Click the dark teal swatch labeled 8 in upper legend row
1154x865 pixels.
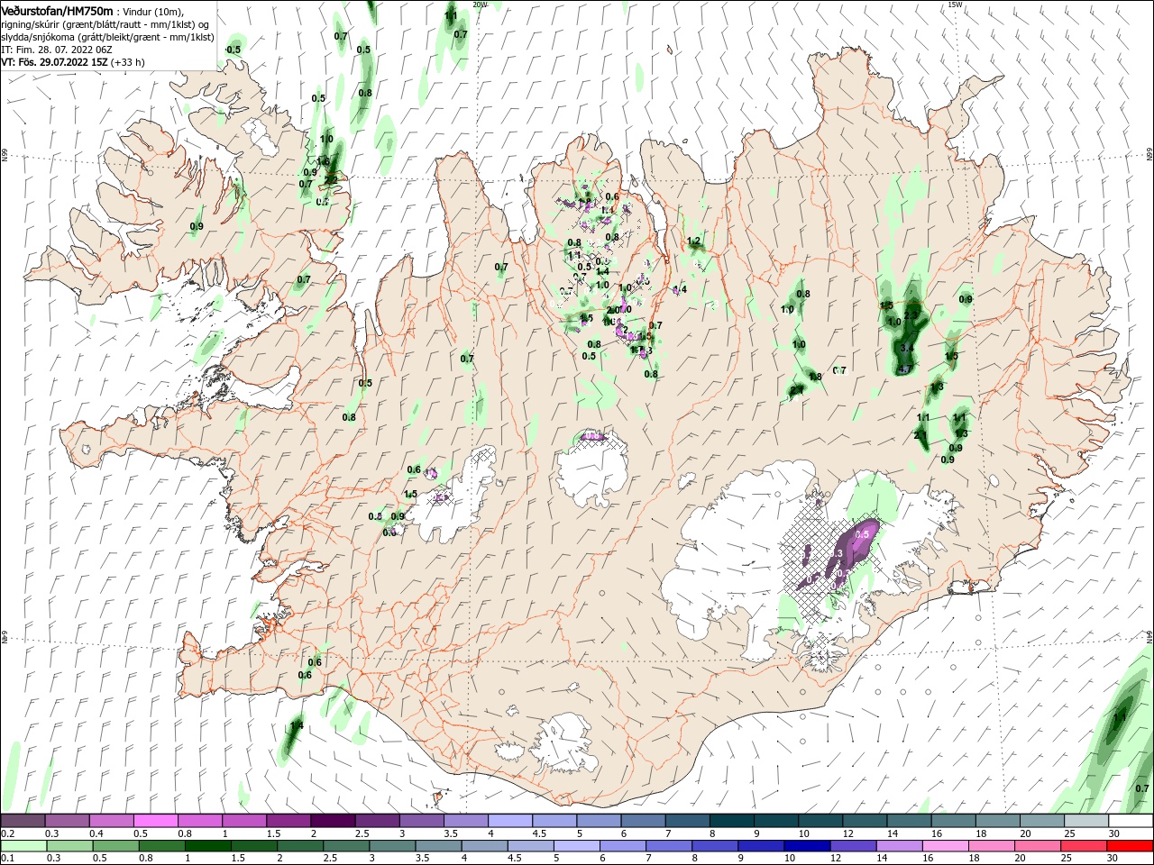click(731, 821)
